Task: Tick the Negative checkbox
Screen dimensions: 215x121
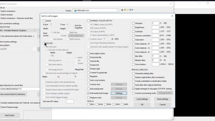Action: coord(88,76)
